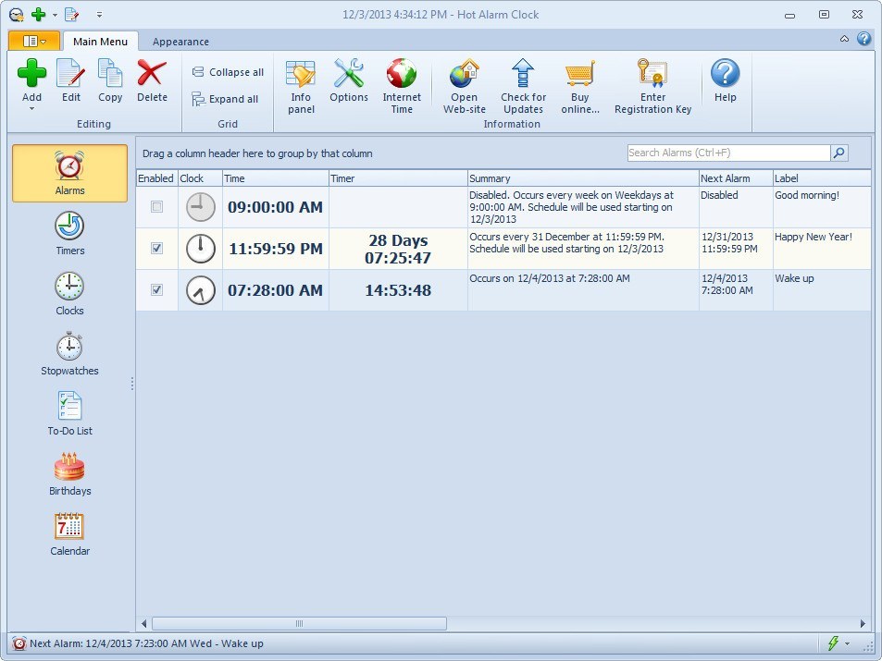Click the Search Alarms input field

point(727,153)
